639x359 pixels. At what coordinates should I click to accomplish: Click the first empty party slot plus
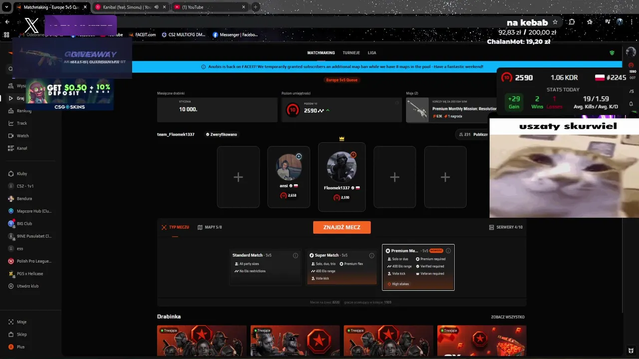(x=238, y=177)
